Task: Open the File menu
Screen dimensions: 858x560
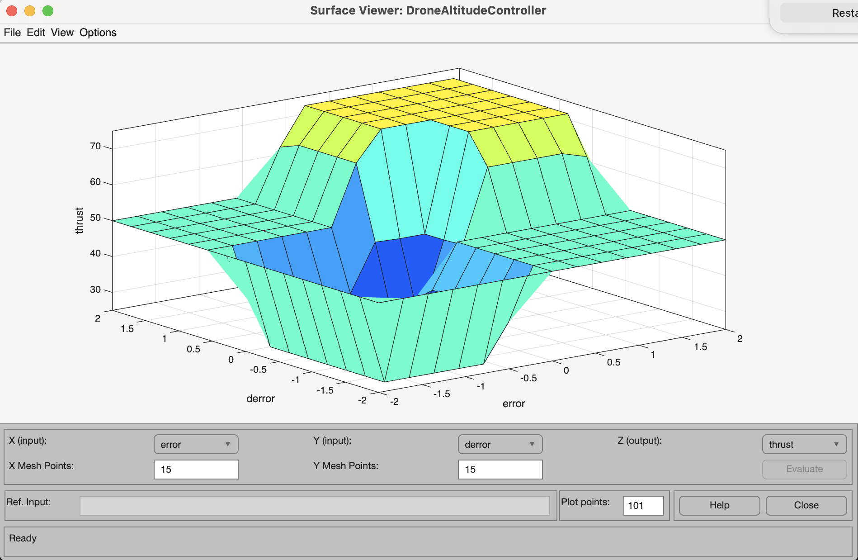Action: [12, 33]
